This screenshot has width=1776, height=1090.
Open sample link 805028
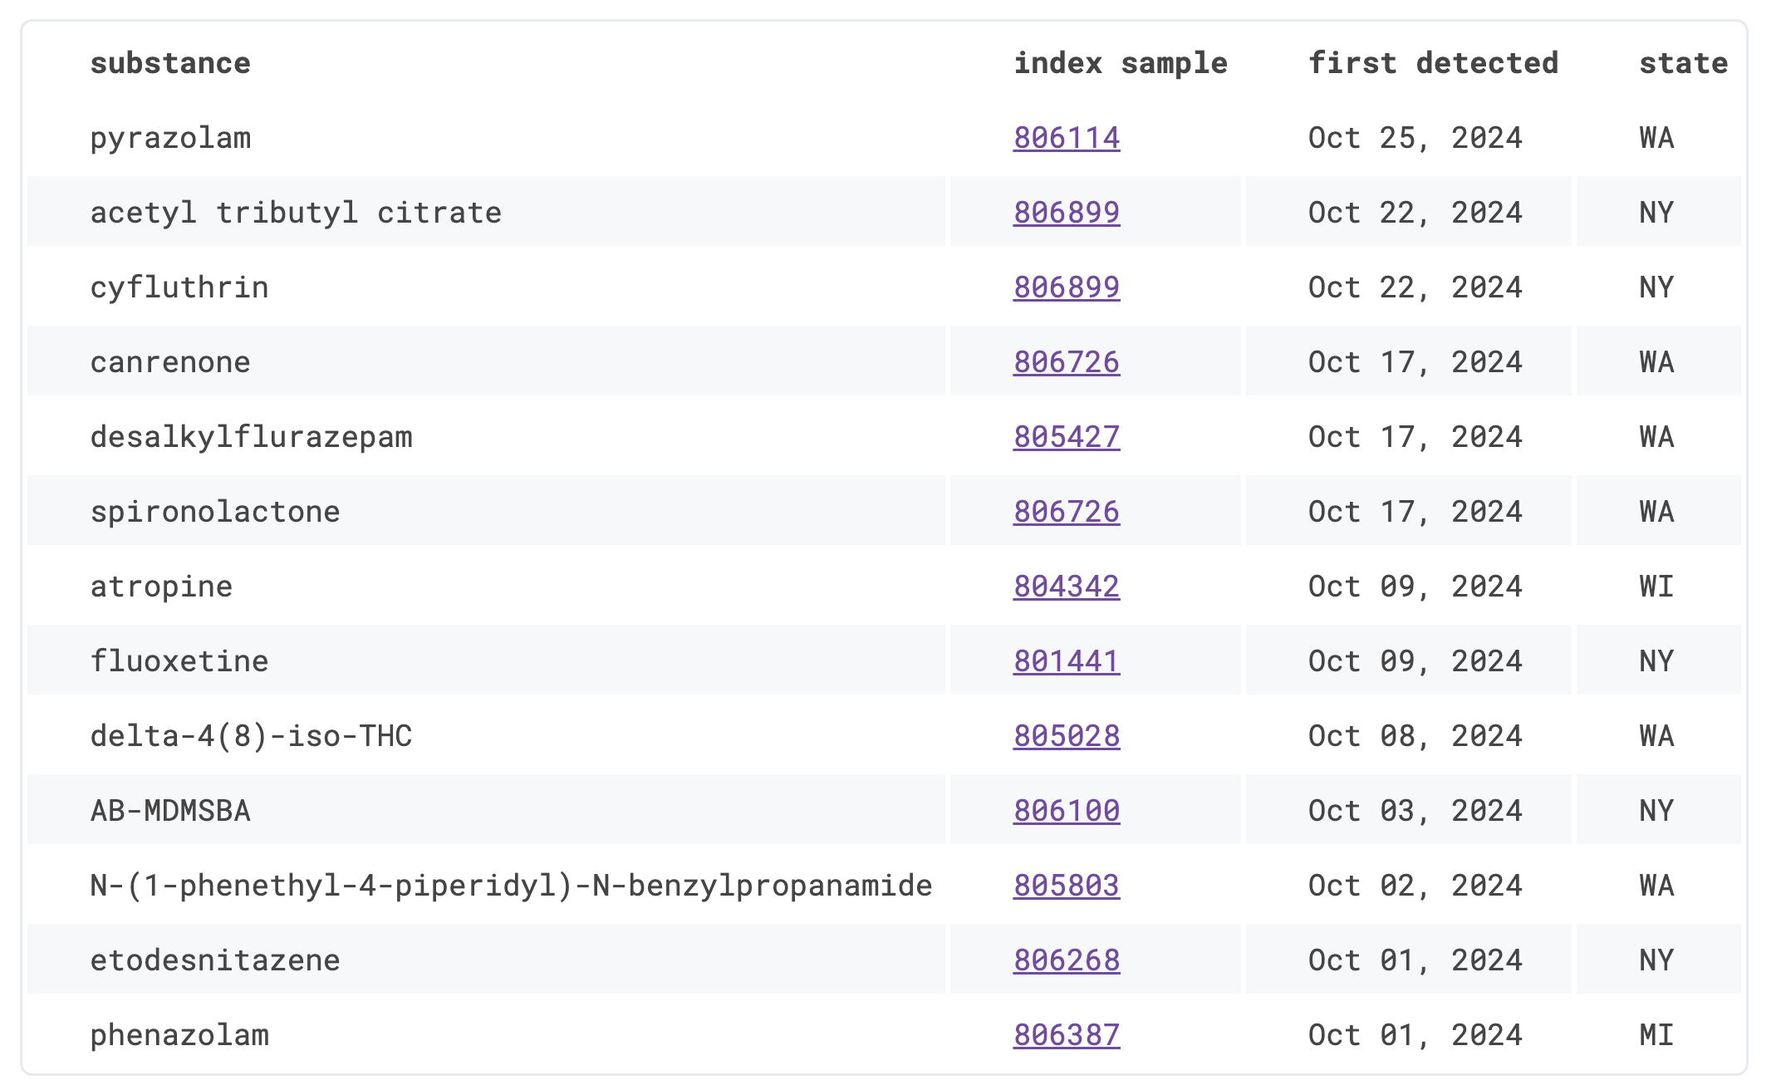point(1066,736)
